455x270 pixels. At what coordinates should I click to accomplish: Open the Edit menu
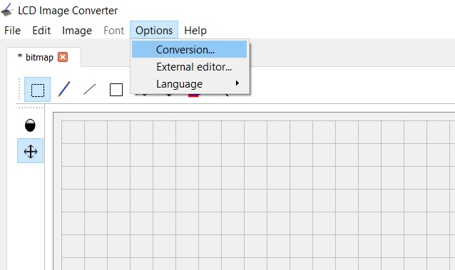click(41, 31)
